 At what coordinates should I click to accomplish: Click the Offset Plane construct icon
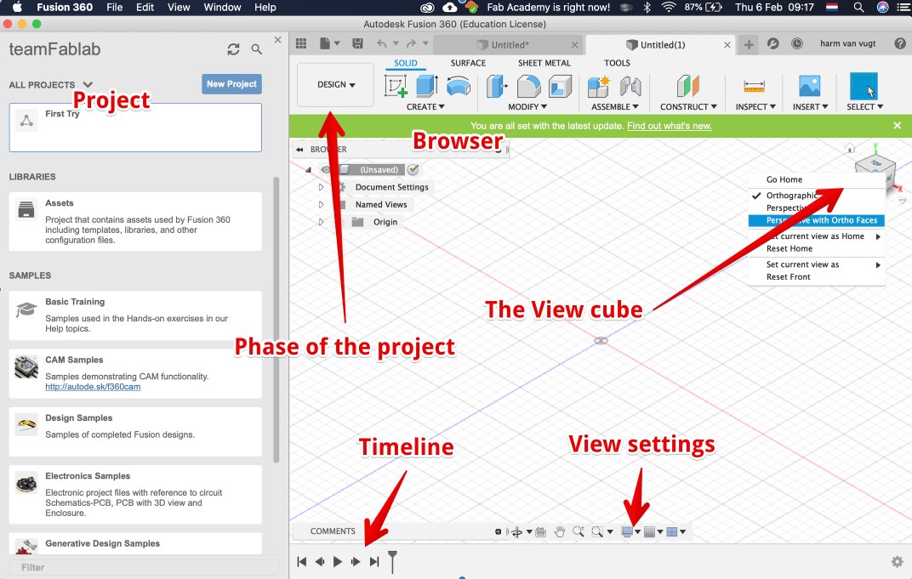(688, 86)
